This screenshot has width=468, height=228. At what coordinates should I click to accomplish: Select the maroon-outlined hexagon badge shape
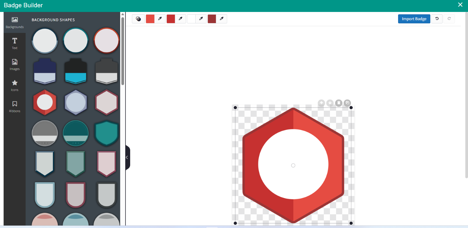106,102
